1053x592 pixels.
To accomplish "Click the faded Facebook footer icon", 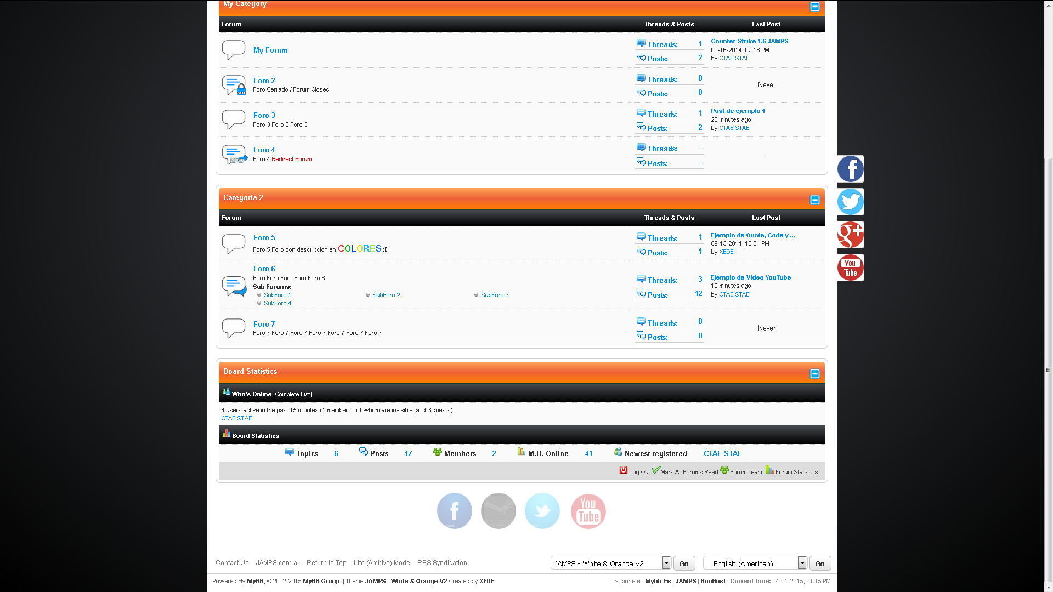I will [454, 511].
